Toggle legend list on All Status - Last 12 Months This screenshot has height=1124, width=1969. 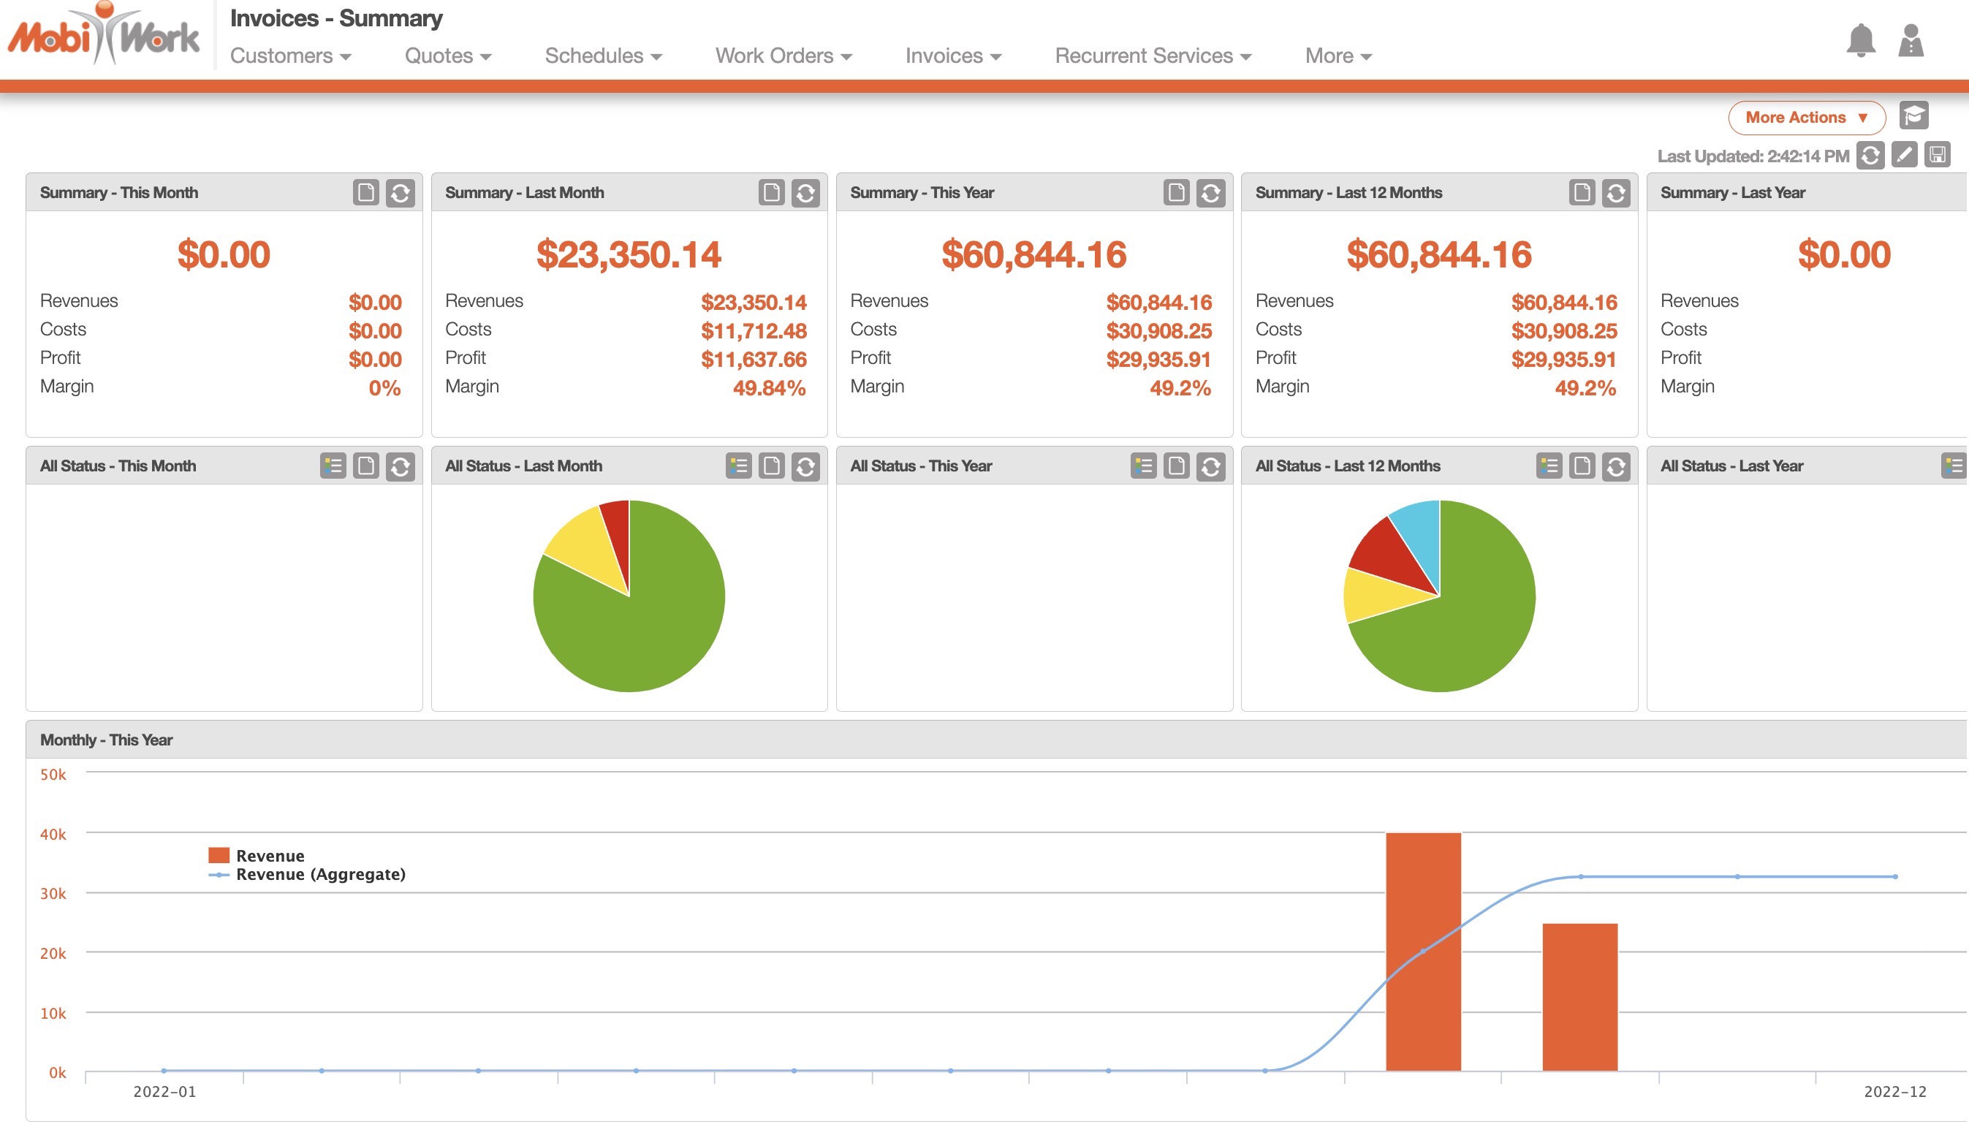coord(1548,466)
